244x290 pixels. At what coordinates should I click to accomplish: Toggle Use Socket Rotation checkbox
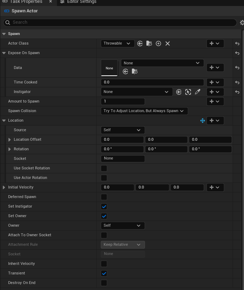104,168
